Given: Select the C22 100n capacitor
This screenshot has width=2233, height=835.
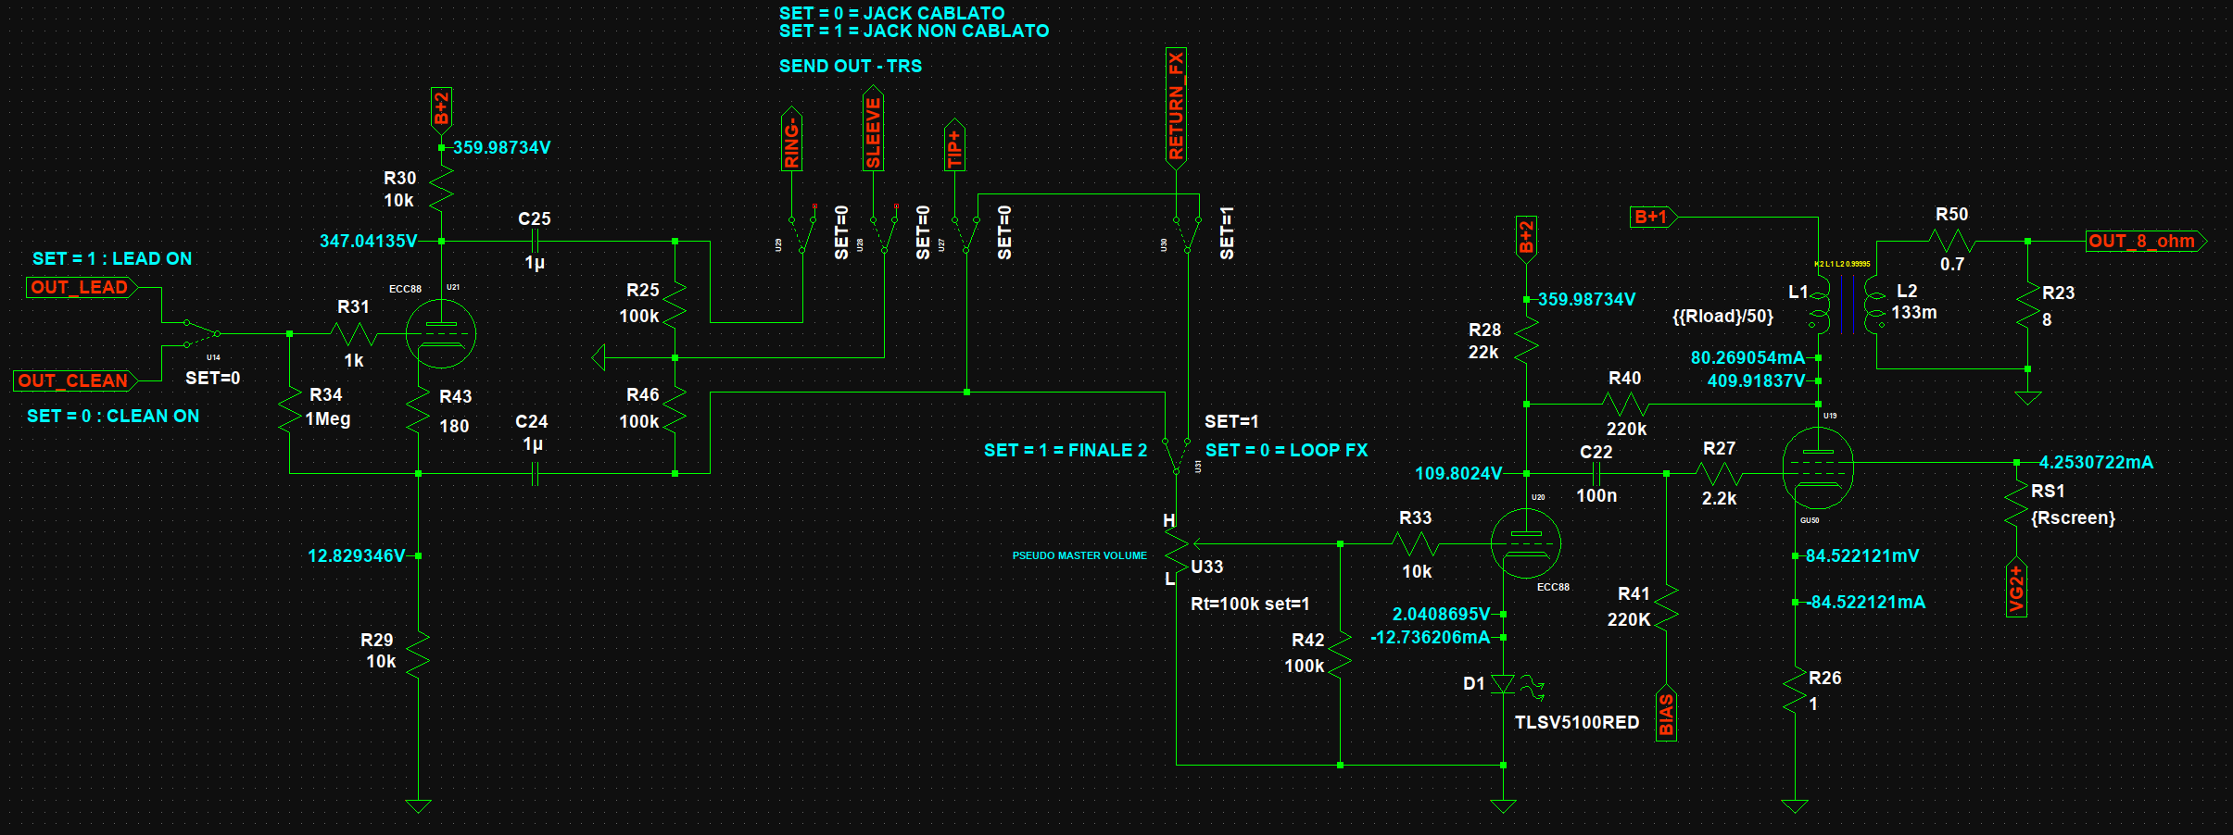Looking at the screenshot, I should pyautogui.click(x=1596, y=473).
